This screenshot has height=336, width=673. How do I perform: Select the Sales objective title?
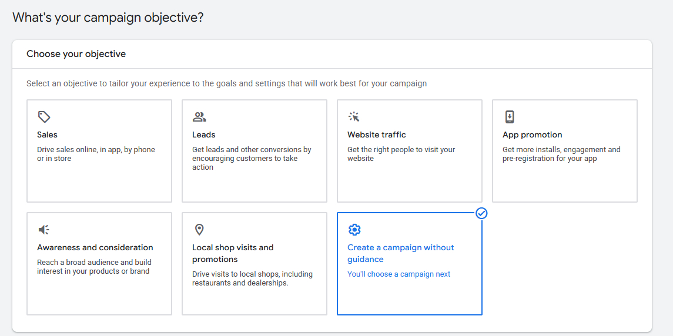click(47, 135)
